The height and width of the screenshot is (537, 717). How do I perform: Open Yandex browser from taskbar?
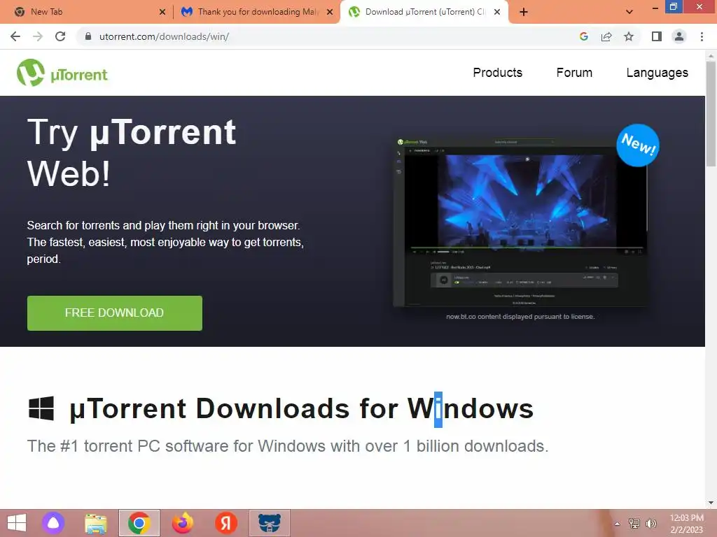click(226, 523)
